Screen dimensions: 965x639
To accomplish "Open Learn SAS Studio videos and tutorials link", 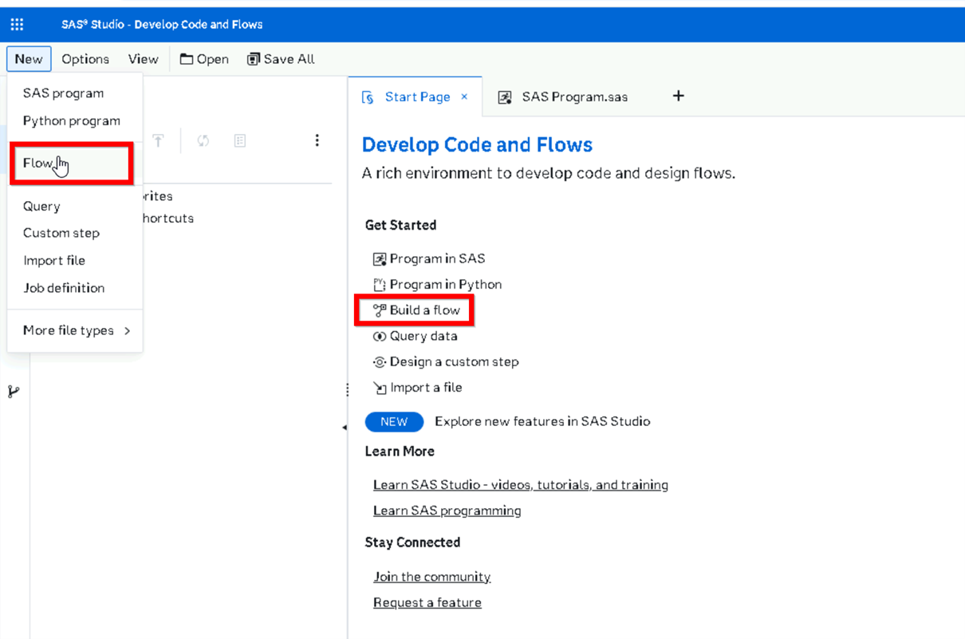I will [521, 485].
